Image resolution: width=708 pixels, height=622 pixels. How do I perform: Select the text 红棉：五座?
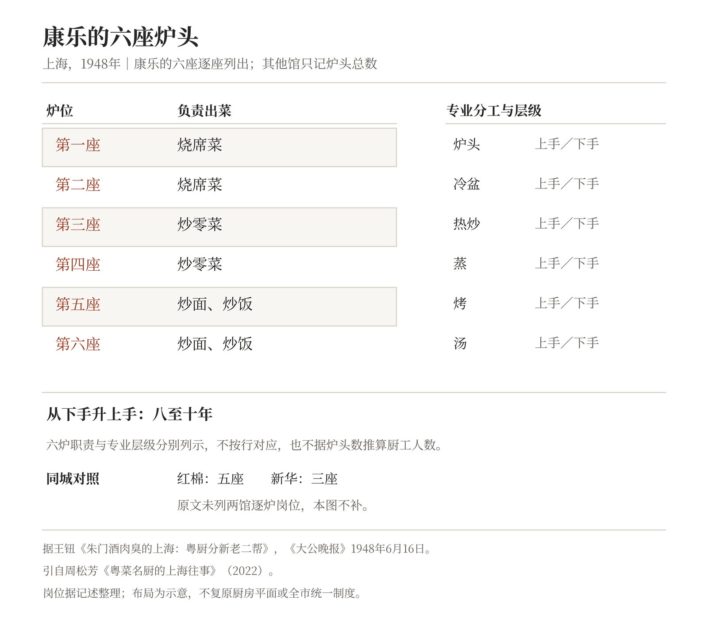(211, 479)
